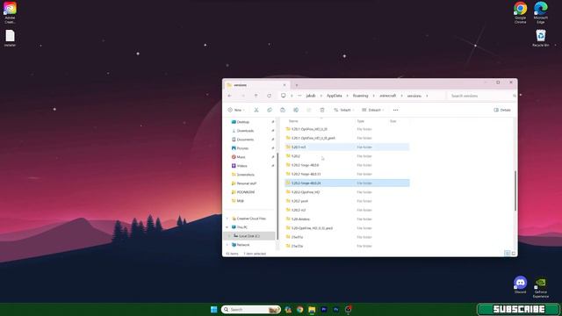The image size is (562, 316).
Task: Open GeForce Experience desktop shortcut
Action: point(541,288)
